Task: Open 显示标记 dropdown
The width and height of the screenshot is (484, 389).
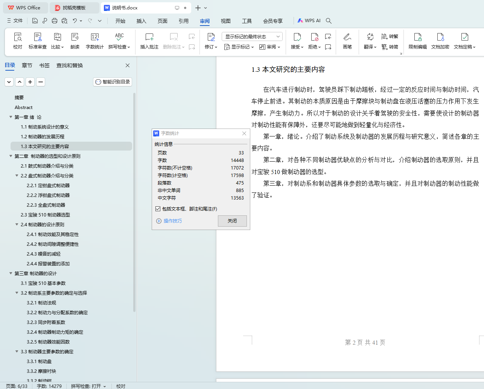Action: (239, 47)
